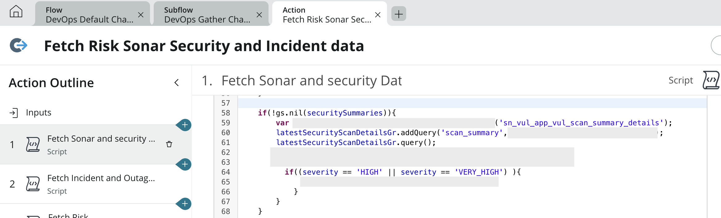Add a step below Inputs
Screen dimensions: 721x218
tap(185, 125)
